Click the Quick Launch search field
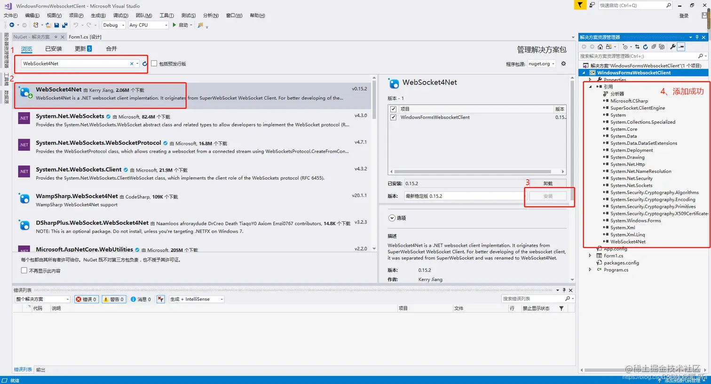Screen dimensions: 711x384 (x=632, y=5)
